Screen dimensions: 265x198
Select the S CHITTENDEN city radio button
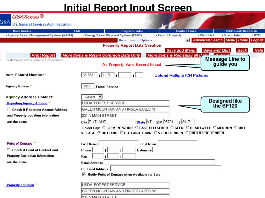pyautogui.click(x=156, y=133)
